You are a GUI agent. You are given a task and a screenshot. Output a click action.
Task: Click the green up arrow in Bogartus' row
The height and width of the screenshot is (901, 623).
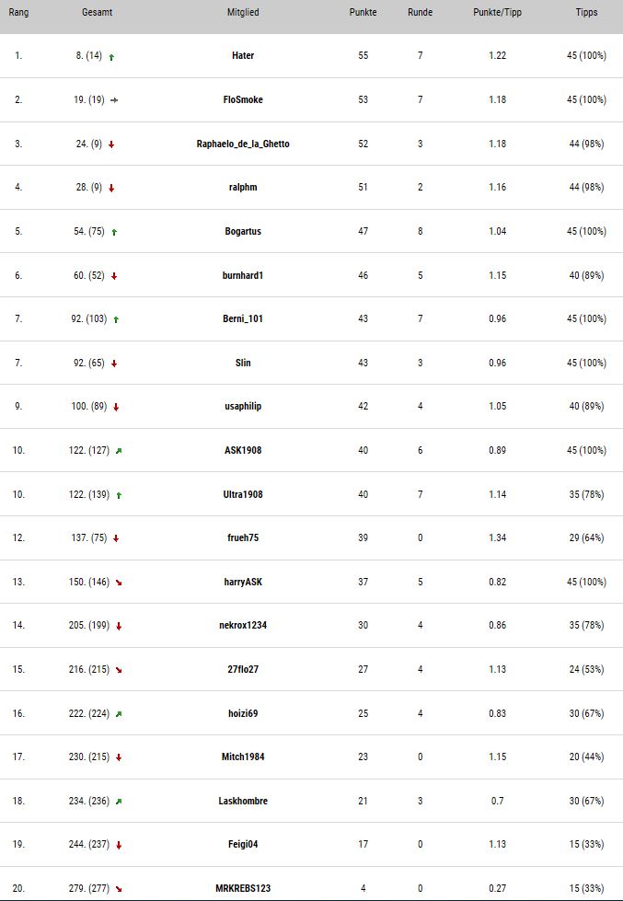pyautogui.click(x=114, y=232)
